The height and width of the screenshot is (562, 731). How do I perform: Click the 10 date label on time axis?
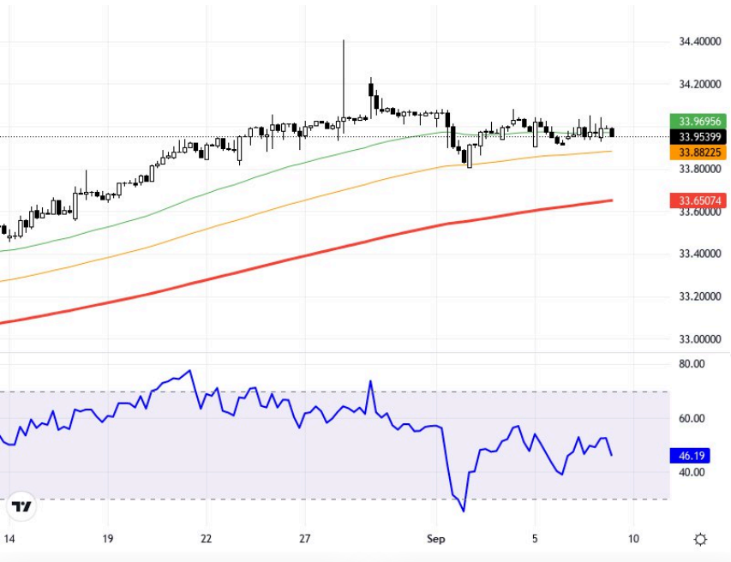click(633, 539)
